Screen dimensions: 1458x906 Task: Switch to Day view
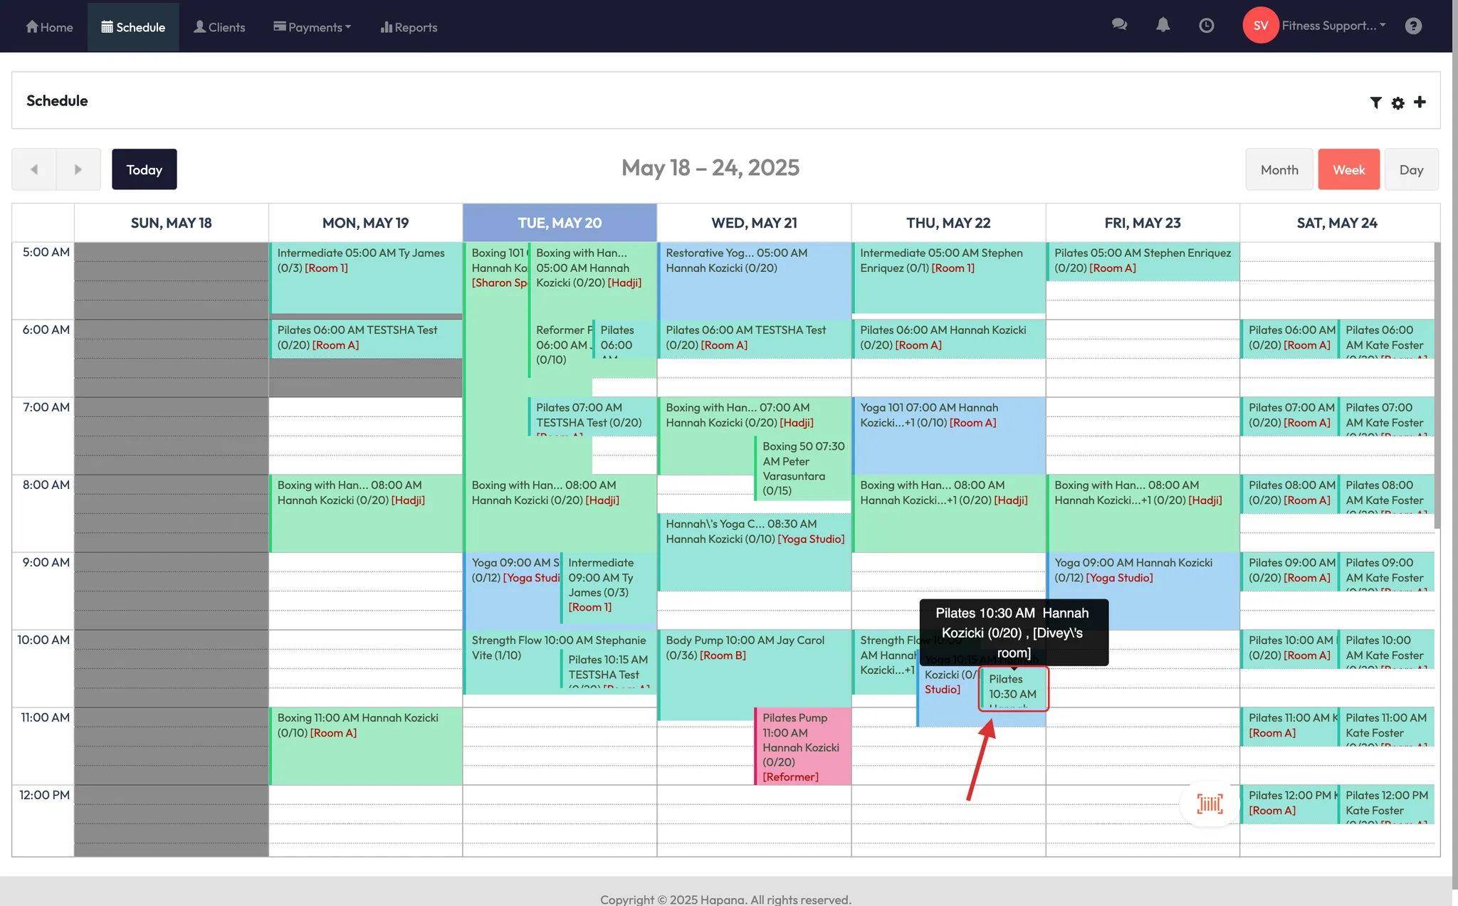(1411, 169)
